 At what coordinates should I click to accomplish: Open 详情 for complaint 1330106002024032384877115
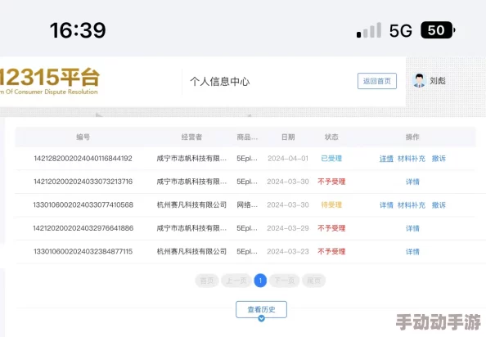click(x=412, y=251)
